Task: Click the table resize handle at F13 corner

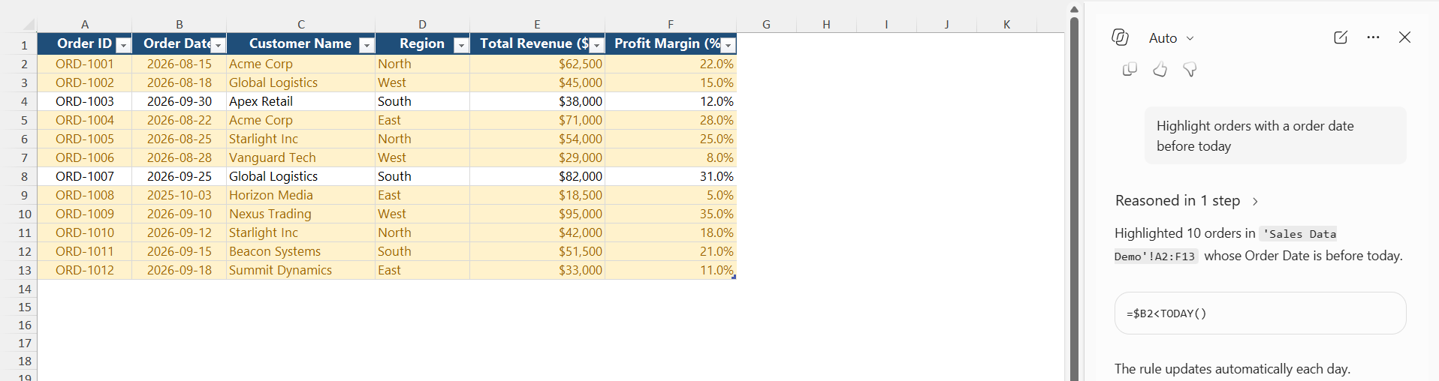Action: point(734,277)
